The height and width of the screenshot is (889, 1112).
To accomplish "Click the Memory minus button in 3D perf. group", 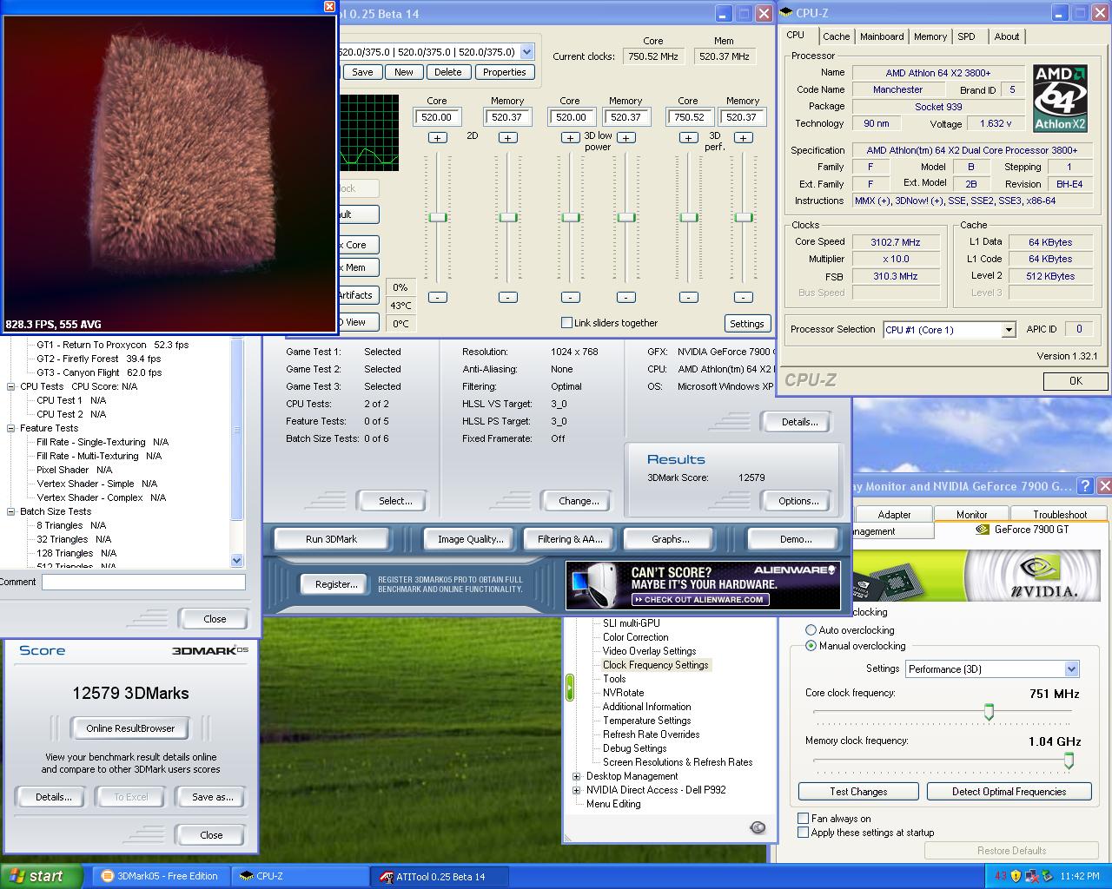I will coord(744,297).
